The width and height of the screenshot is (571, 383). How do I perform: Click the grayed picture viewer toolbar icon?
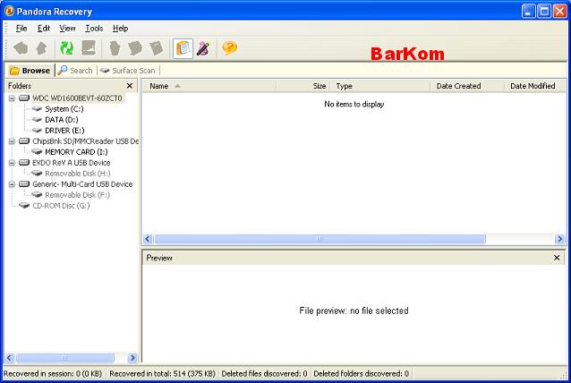coord(89,48)
